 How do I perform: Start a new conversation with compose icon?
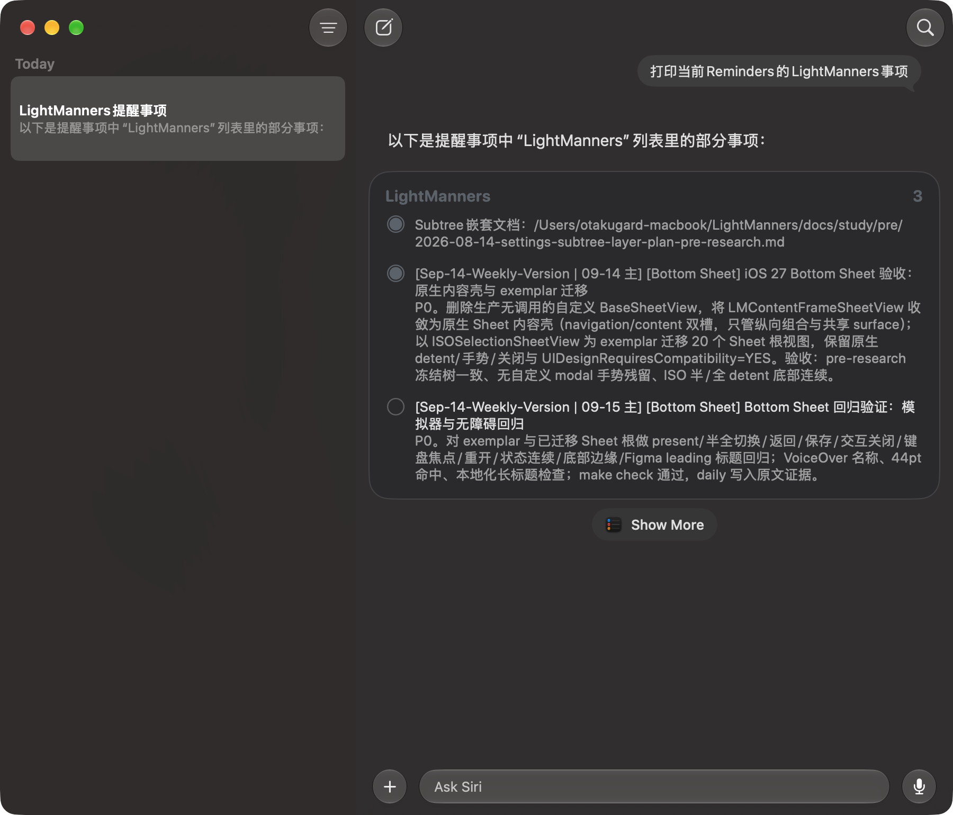coord(383,28)
